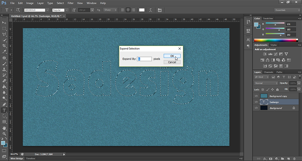Open the font size dropdown arrow
The image size is (302, 161).
click(x=92, y=10)
